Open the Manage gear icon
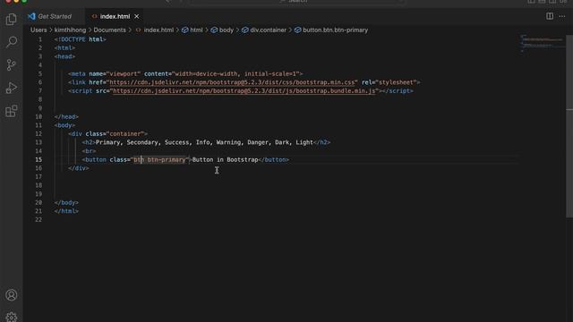Viewport: 573px width, 322px height. [12, 317]
